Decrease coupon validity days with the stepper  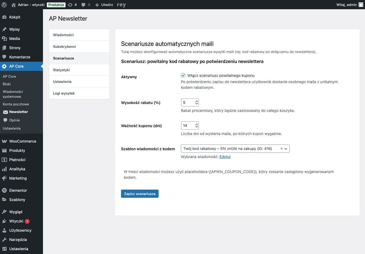[x=197, y=127]
